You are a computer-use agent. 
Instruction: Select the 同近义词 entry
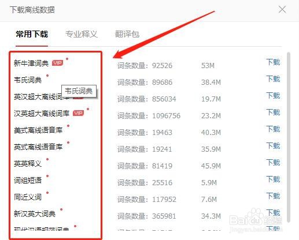(x=28, y=197)
